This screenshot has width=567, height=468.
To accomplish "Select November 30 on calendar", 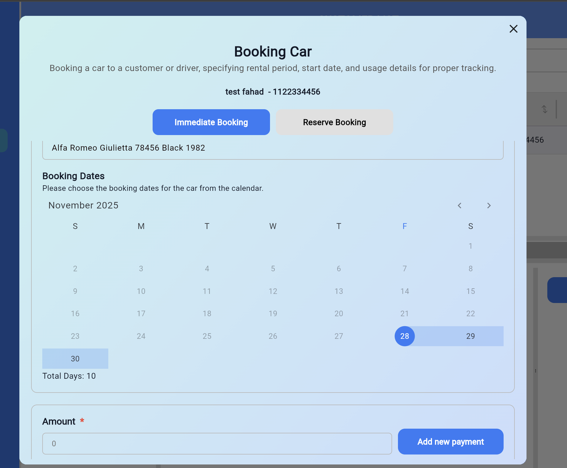I will [75, 359].
